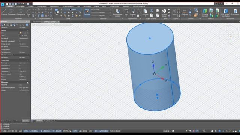
Task: Click the МОДЕЛЬ button in status bar
Action: pos(166,131)
